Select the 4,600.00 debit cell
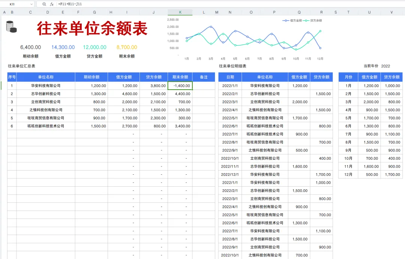Screen dimensions: 405x259 [124, 94]
